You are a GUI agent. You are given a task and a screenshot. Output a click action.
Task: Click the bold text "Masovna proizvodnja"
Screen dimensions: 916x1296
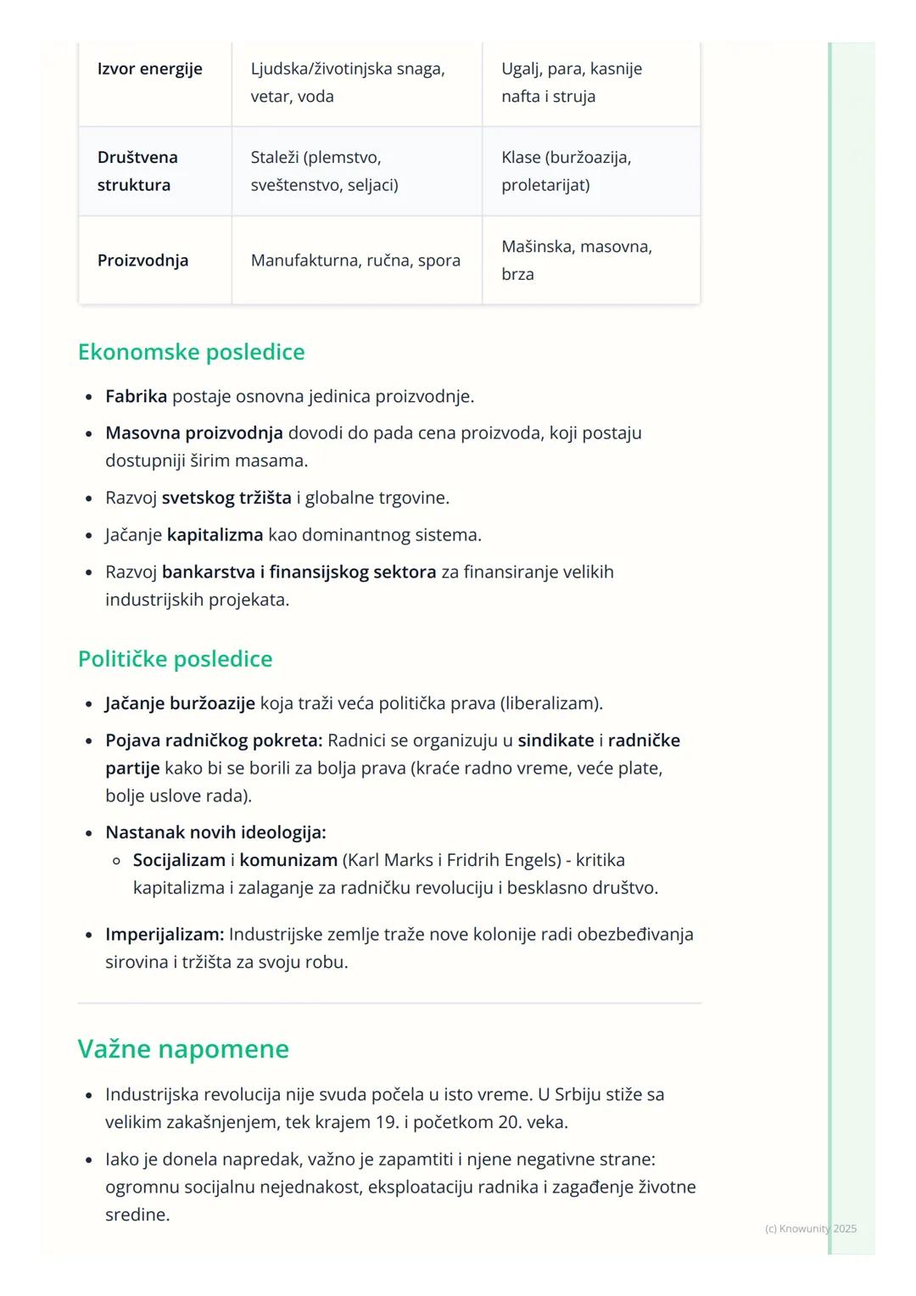pos(194,433)
